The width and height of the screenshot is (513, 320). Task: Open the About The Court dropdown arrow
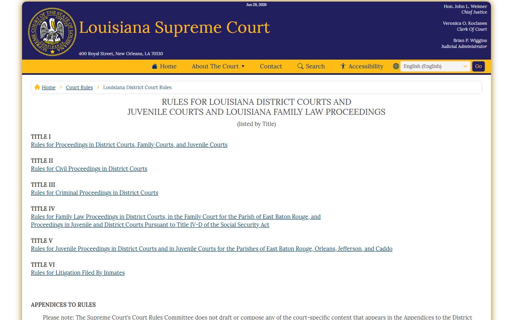(x=243, y=66)
